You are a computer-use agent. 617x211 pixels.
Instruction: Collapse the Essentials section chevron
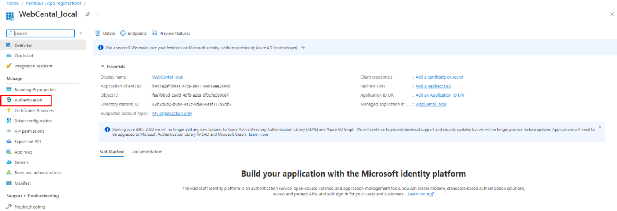pyautogui.click(x=103, y=67)
